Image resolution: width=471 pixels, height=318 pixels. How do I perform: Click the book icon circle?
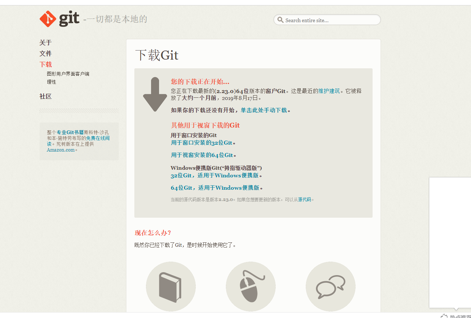coord(171,286)
